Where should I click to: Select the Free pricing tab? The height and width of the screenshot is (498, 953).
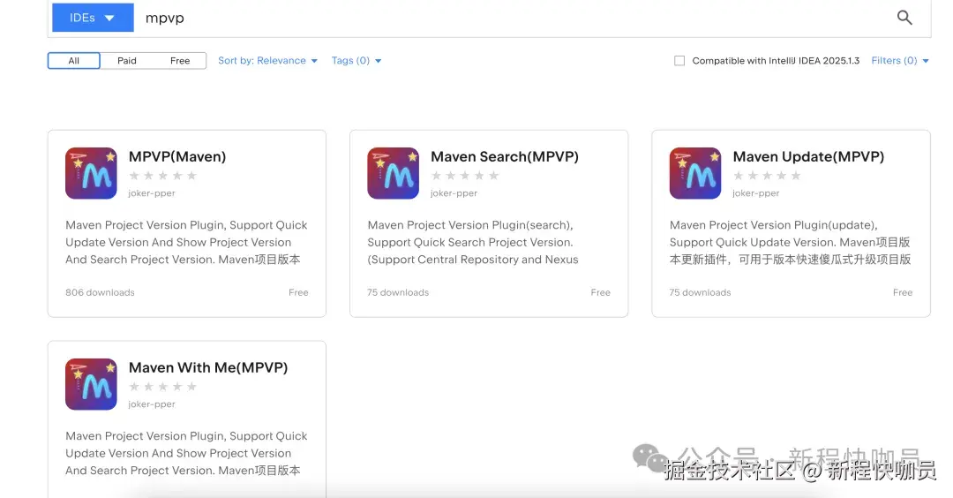[180, 61]
